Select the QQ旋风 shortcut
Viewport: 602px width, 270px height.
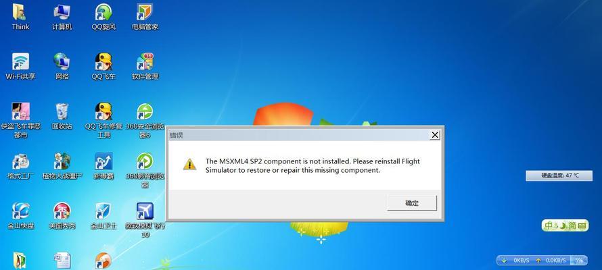[x=103, y=17]
